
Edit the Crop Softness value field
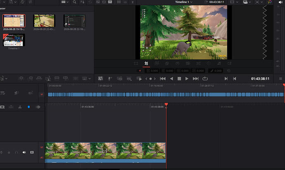pyautogui.click(x=216, y=71)
